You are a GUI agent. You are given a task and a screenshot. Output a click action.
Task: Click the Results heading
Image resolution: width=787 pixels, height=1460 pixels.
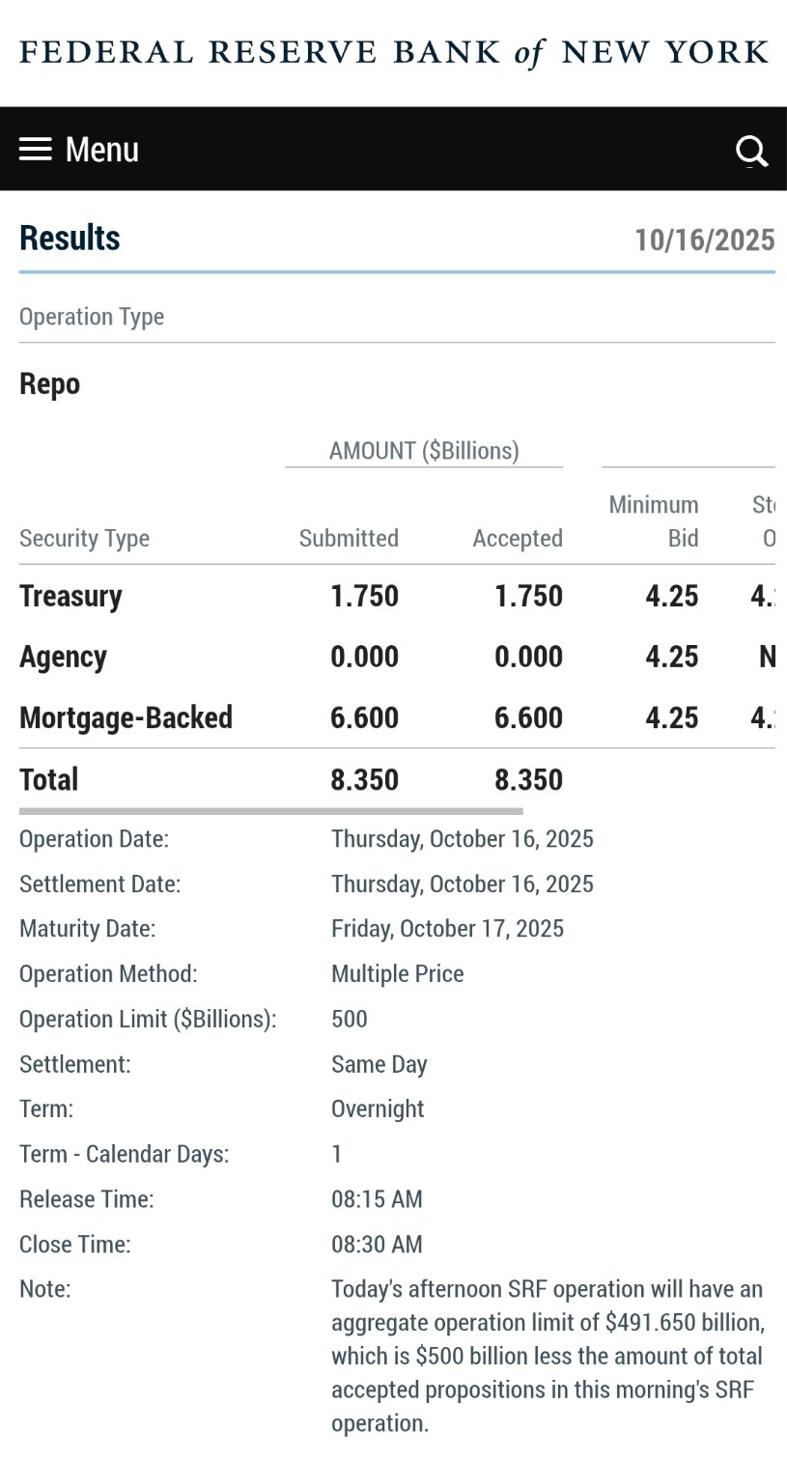[70, 238]
